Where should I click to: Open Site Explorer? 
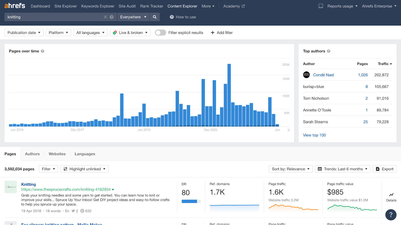click(66, 6)
